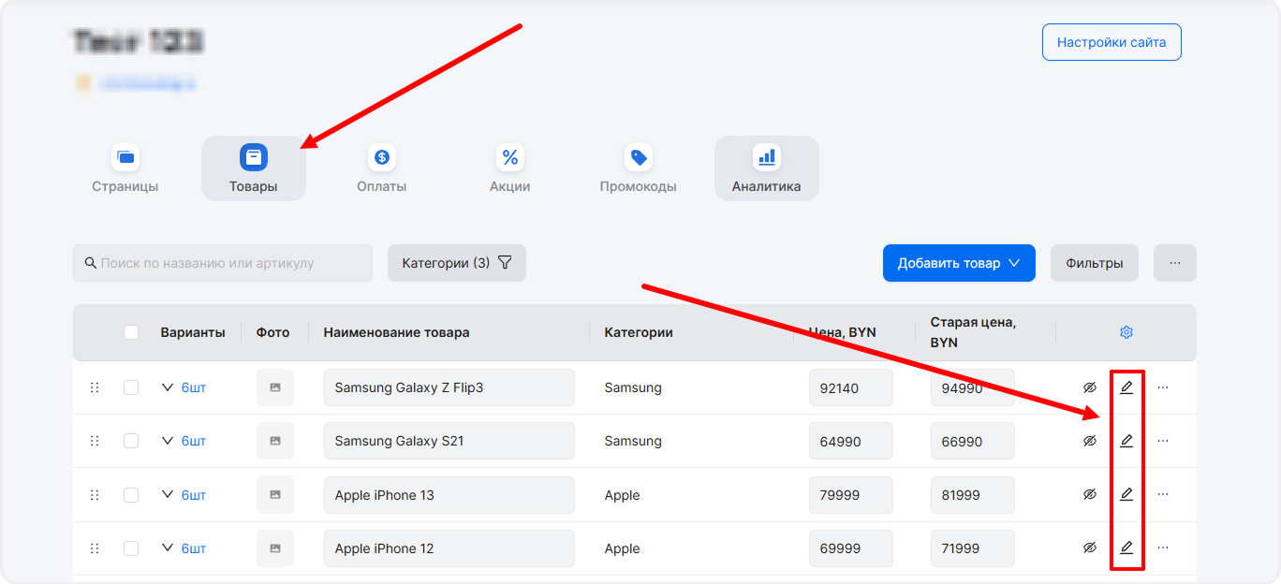Hide the Apple iPhone 12 product
Image resolution: width=1281 pixels, height=584 pixels.
click(x=1089, y=547)
